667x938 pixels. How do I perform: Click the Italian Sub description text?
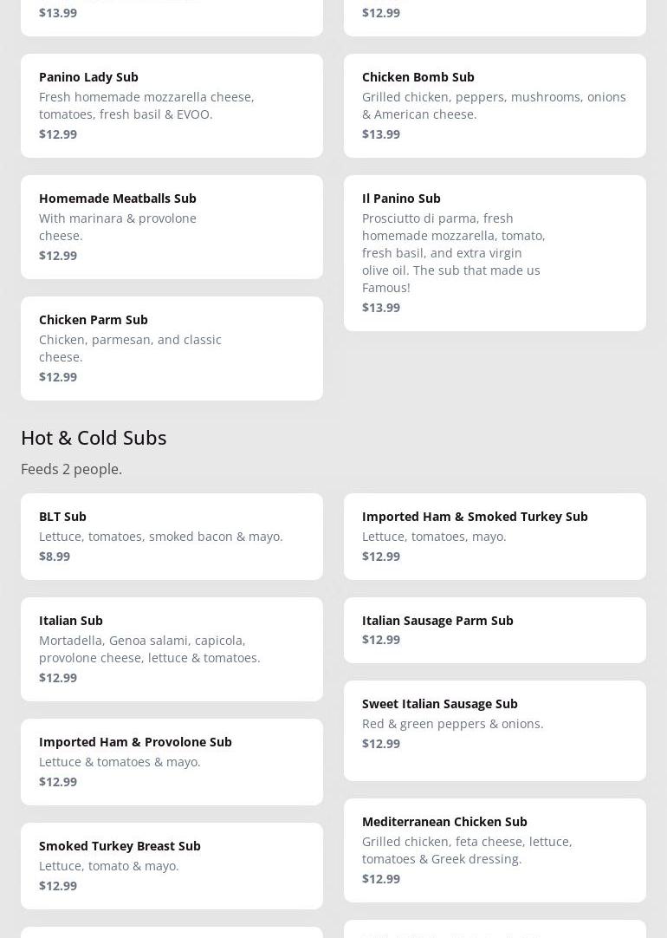[149, 648]
